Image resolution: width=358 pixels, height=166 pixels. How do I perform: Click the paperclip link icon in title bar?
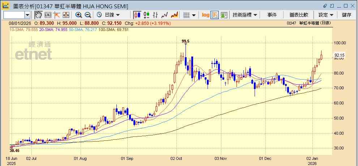(325, 6)
